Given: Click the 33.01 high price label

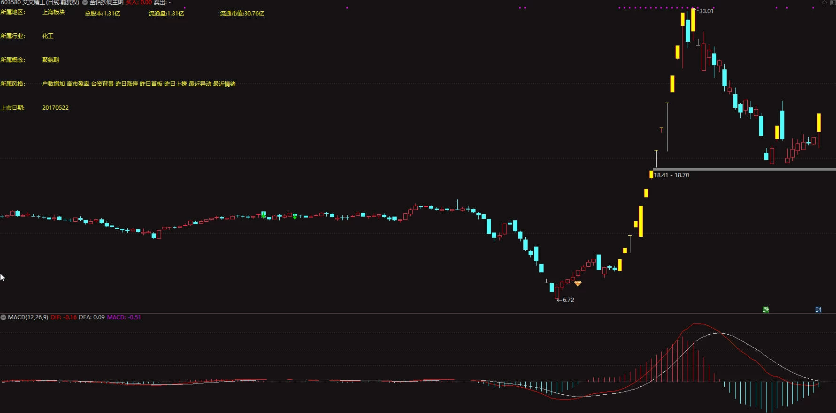Looking at the screenshot, I should click(706, 11).
